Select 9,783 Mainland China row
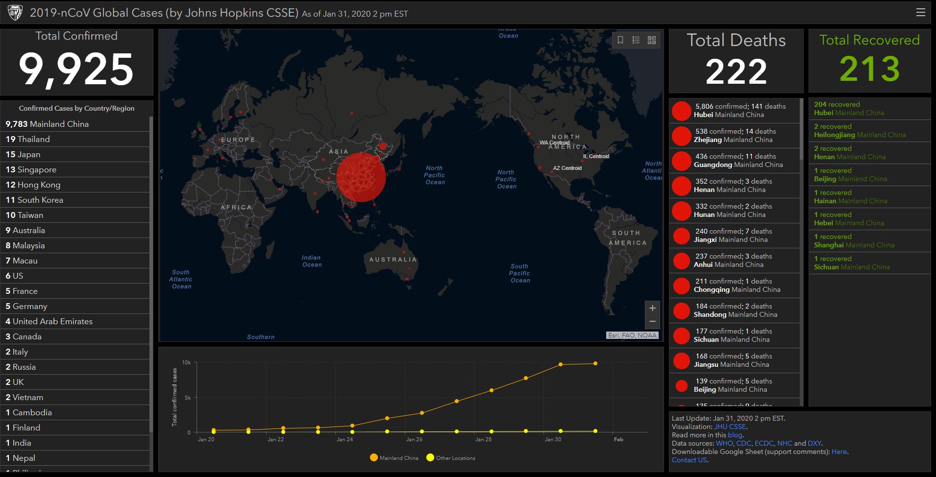Image resolution: width=936 pixels, height=477 pixels. [x=75, y=124]
